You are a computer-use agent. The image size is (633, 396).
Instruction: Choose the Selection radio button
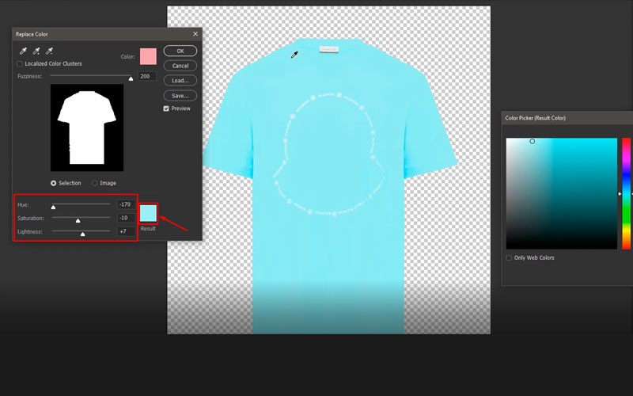pos(53,183)
